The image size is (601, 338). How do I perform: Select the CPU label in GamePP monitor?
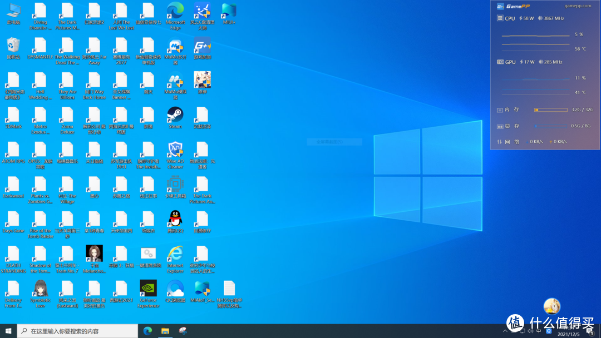tap(510, 18)
